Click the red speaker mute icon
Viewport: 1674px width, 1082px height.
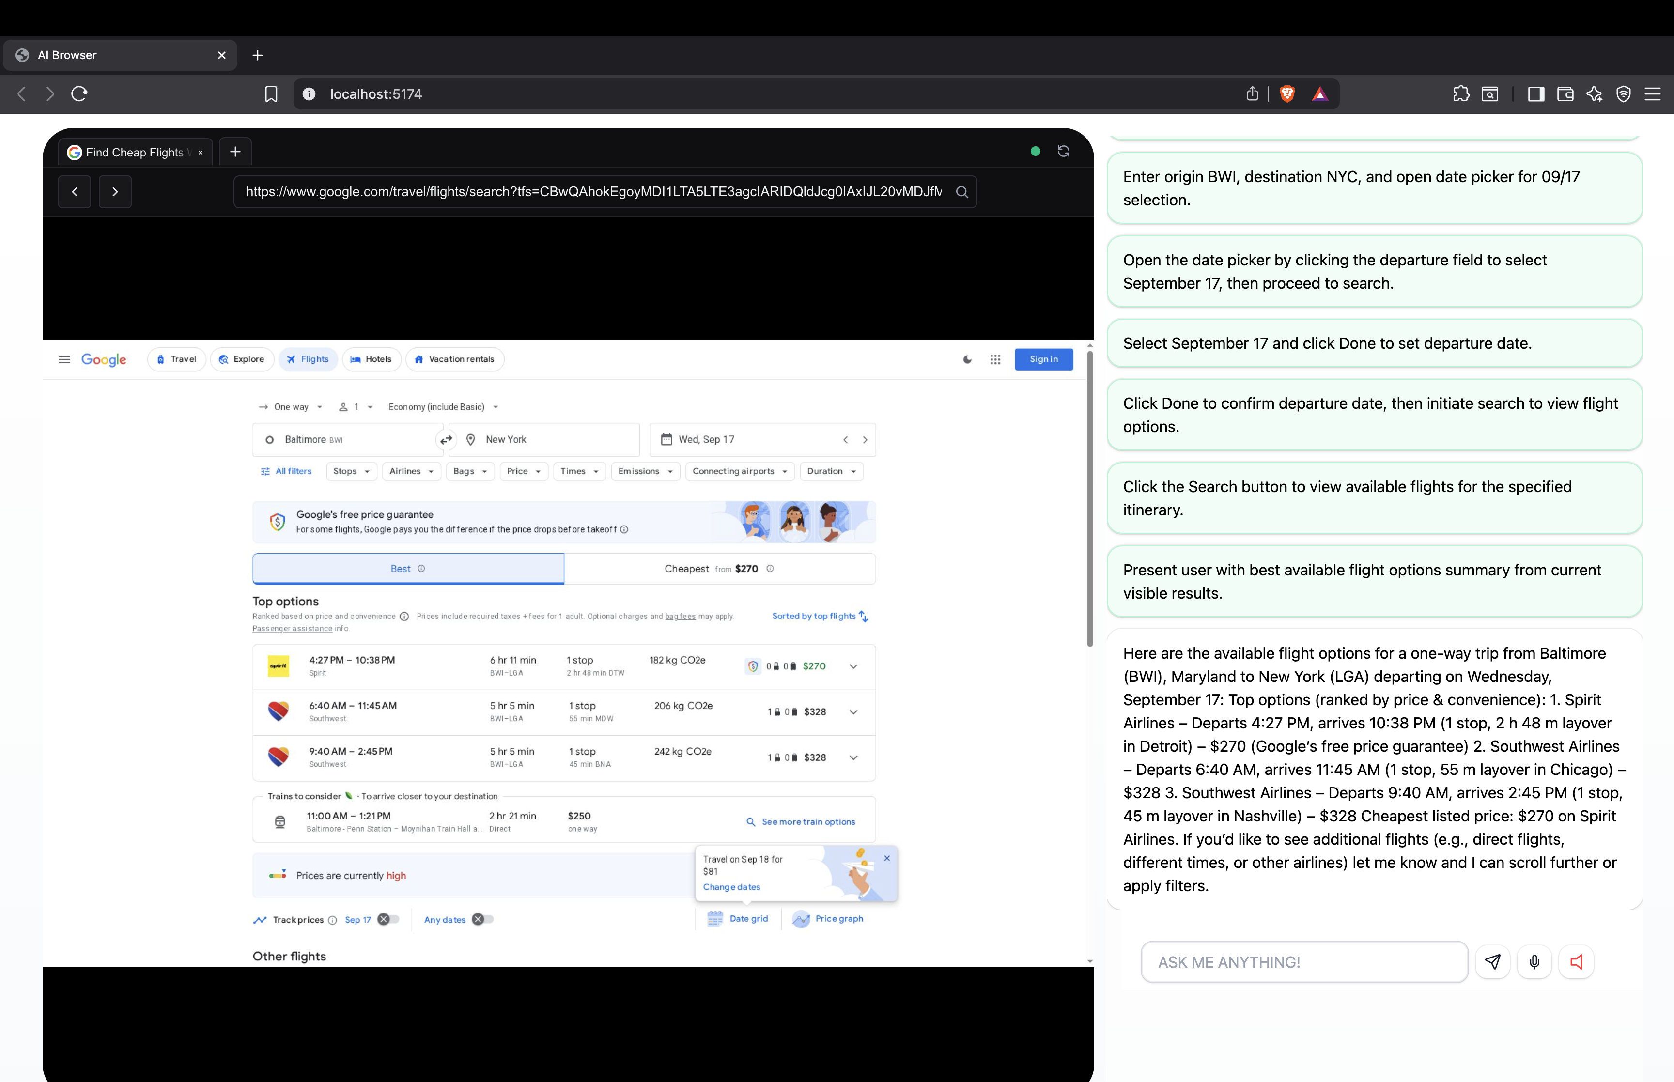pyautogui.click(x=1576, y=962)
